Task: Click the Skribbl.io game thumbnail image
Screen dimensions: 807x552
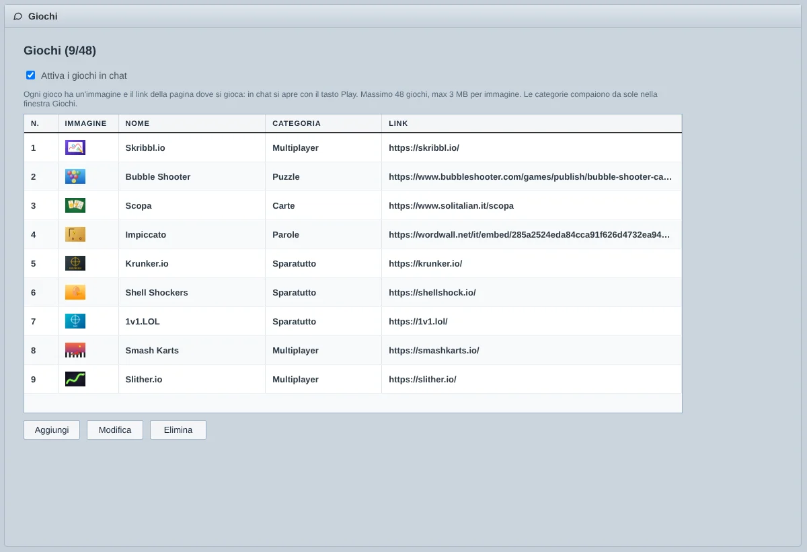Action: pyautogui.click(x=75, y=147)
